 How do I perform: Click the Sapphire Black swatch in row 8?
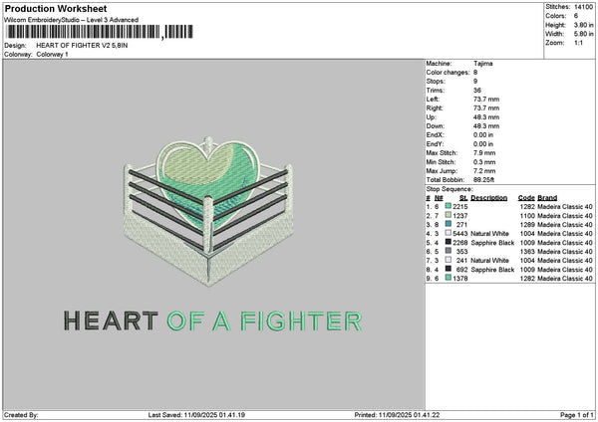click(448, 269)
